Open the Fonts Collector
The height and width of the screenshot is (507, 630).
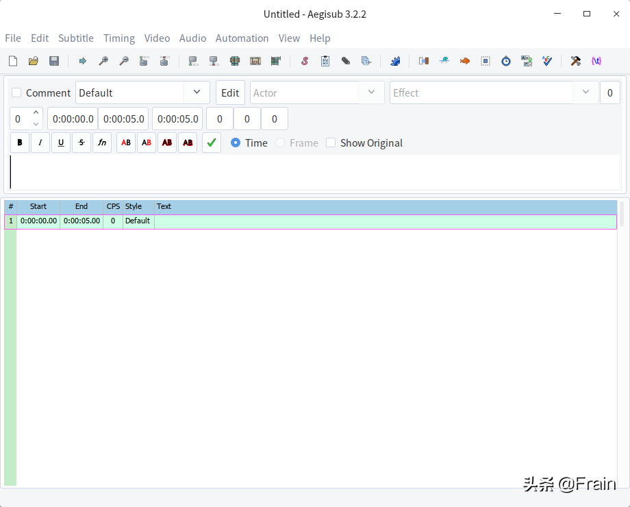pyautogui.click(x=366, y=61)
